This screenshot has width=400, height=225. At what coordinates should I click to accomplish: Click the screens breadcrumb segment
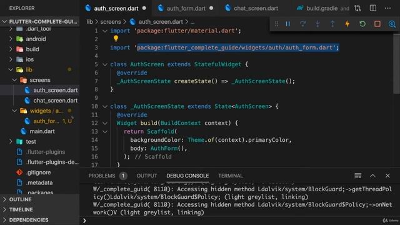coord(111,22)
